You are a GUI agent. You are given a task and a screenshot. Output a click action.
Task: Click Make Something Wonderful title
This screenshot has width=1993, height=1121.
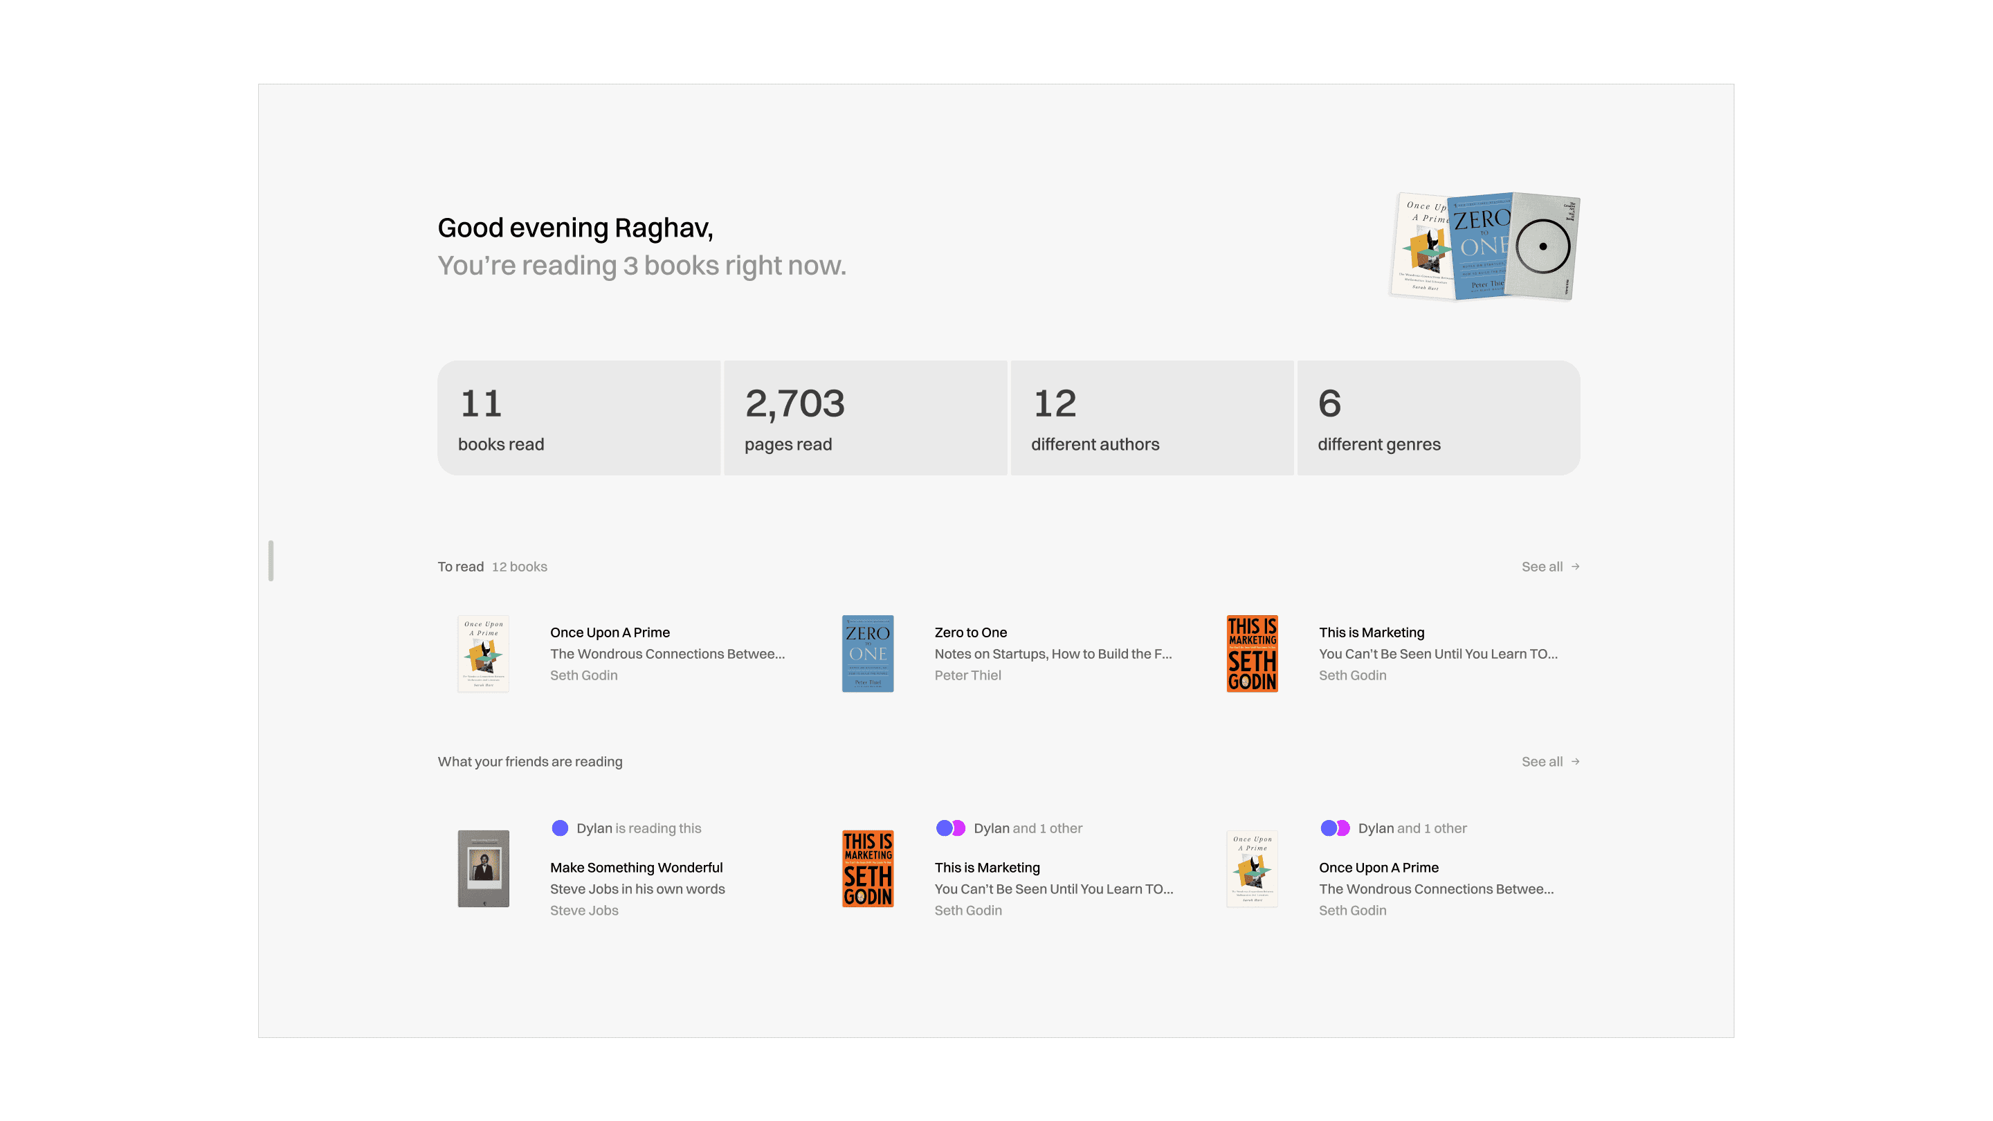coord(636,867)
